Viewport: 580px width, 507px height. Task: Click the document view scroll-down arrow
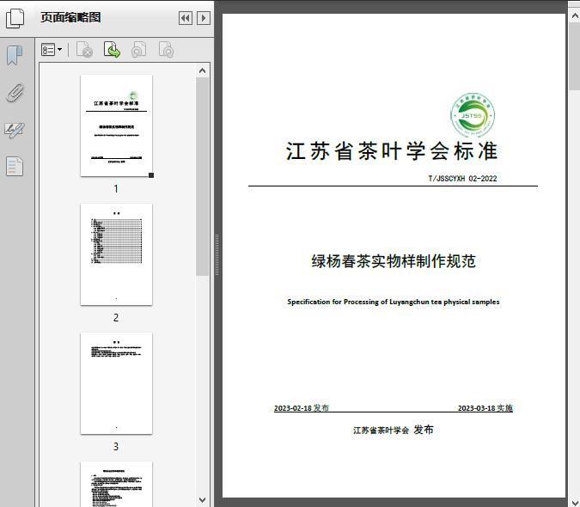click(575, 502)
